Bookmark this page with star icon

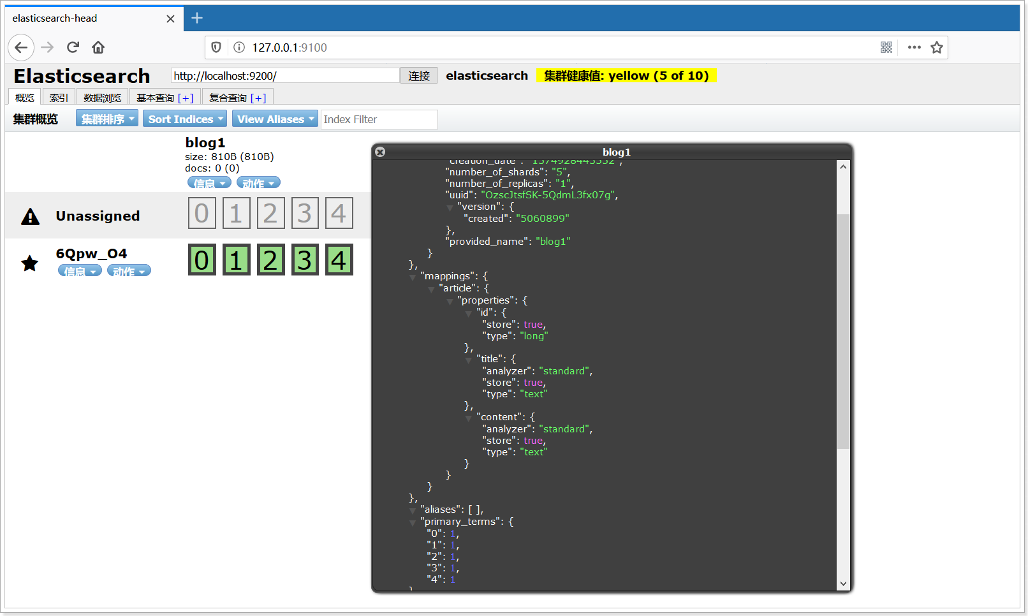[936, 47]
